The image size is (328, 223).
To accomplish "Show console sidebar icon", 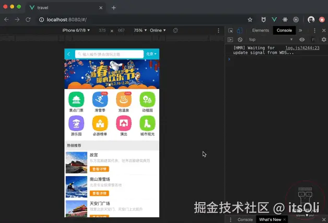I will [230, 40].
